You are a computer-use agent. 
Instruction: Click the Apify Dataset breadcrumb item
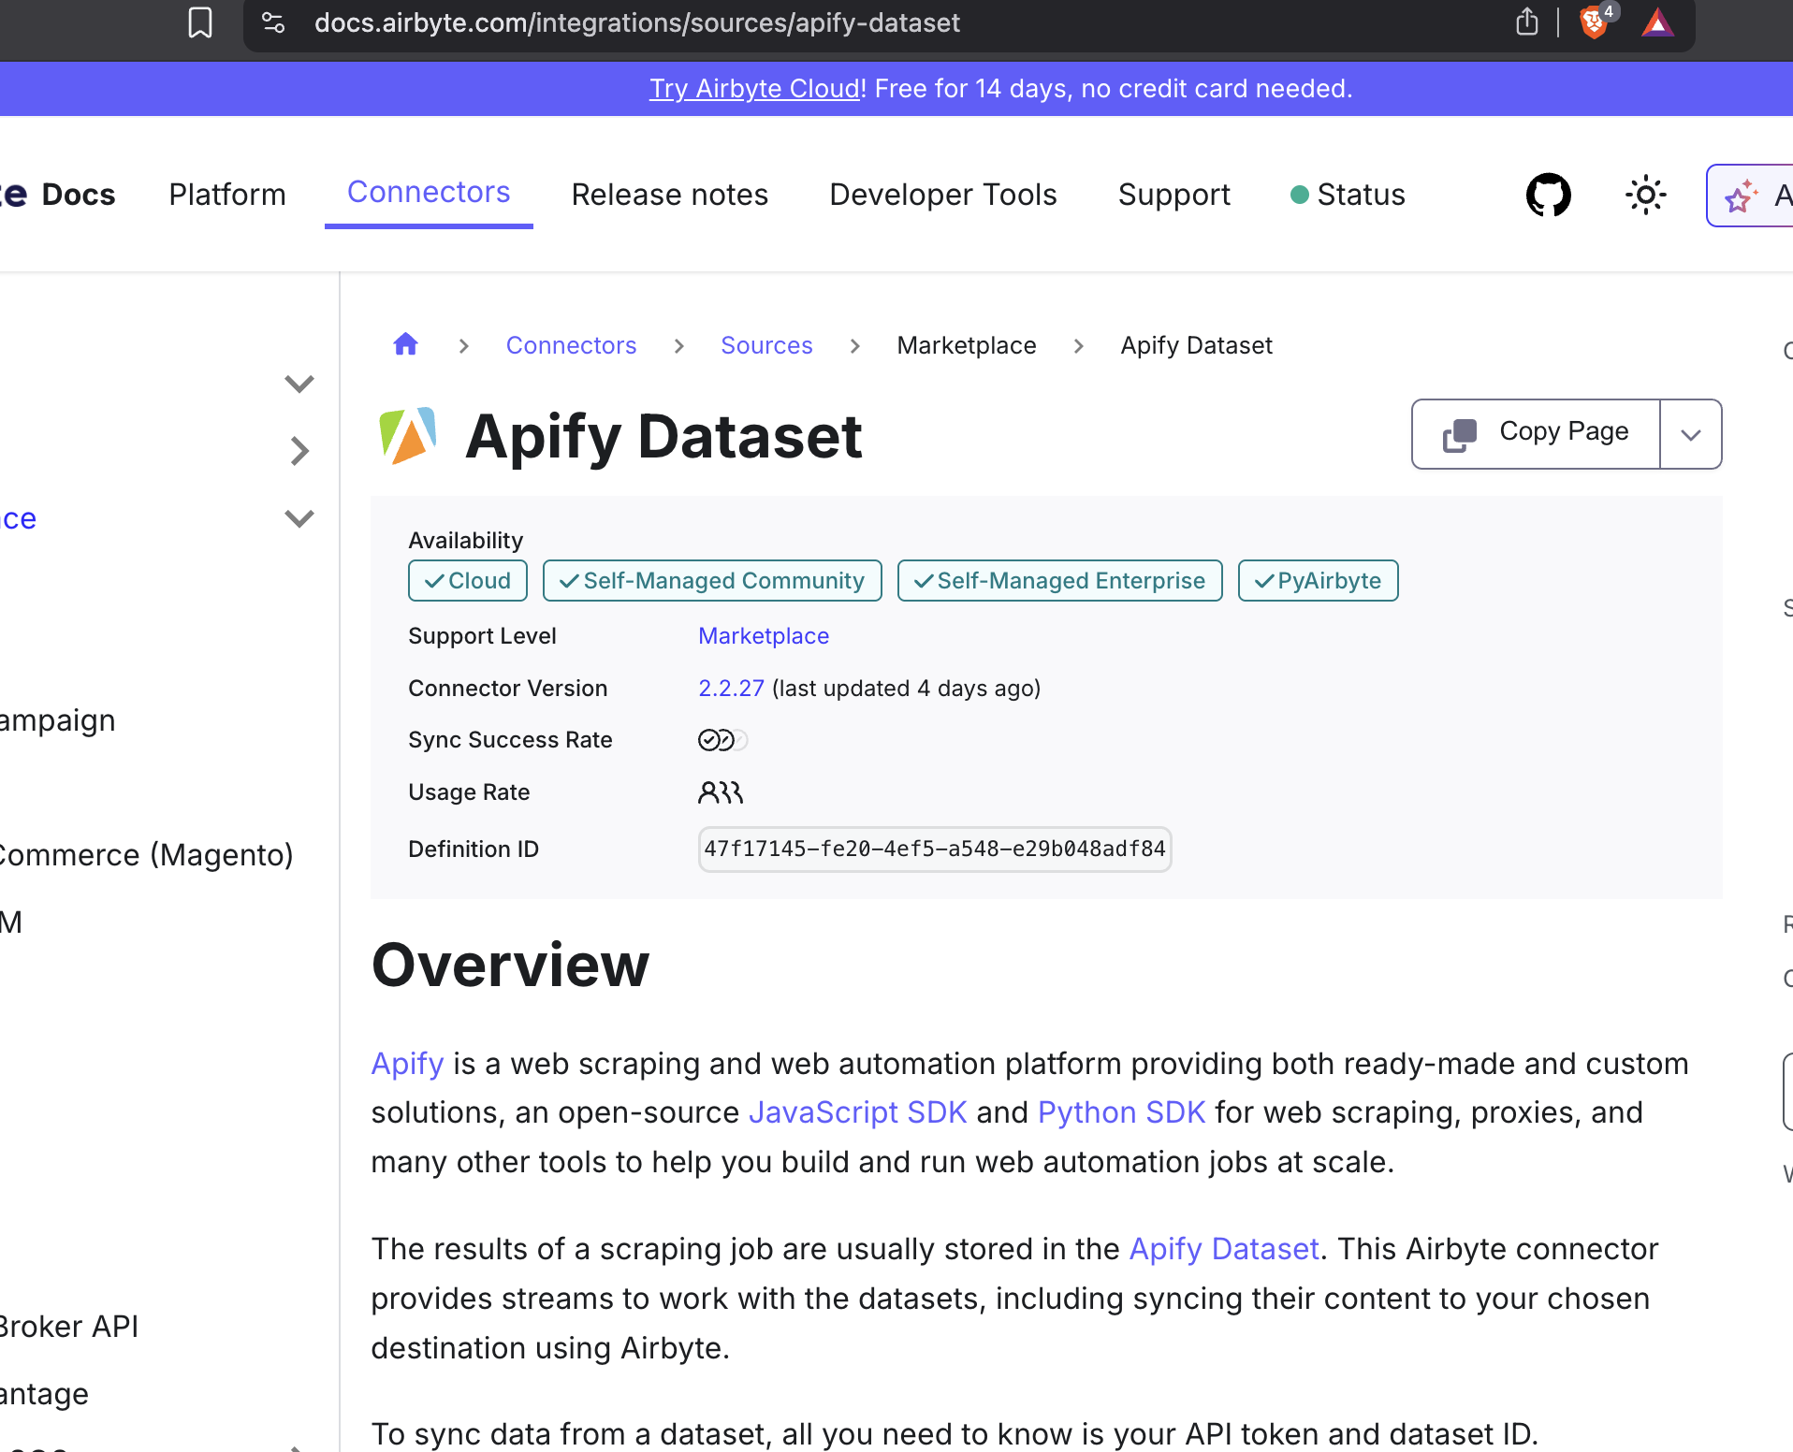coord(1196,345)
